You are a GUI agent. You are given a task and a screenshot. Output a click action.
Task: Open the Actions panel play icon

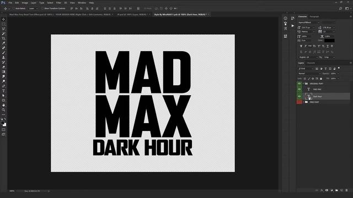(x=293, y=26)
